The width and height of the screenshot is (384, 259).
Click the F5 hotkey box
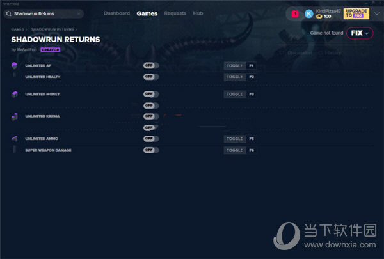pos(252,139)
